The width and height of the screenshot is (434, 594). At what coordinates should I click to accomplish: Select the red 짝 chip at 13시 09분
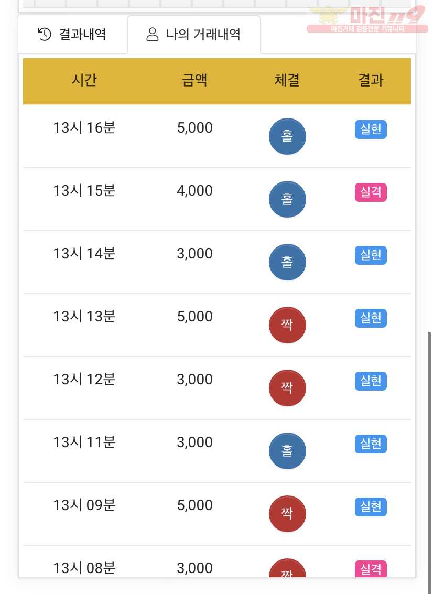pyautogui.click(x=287, y=514)
